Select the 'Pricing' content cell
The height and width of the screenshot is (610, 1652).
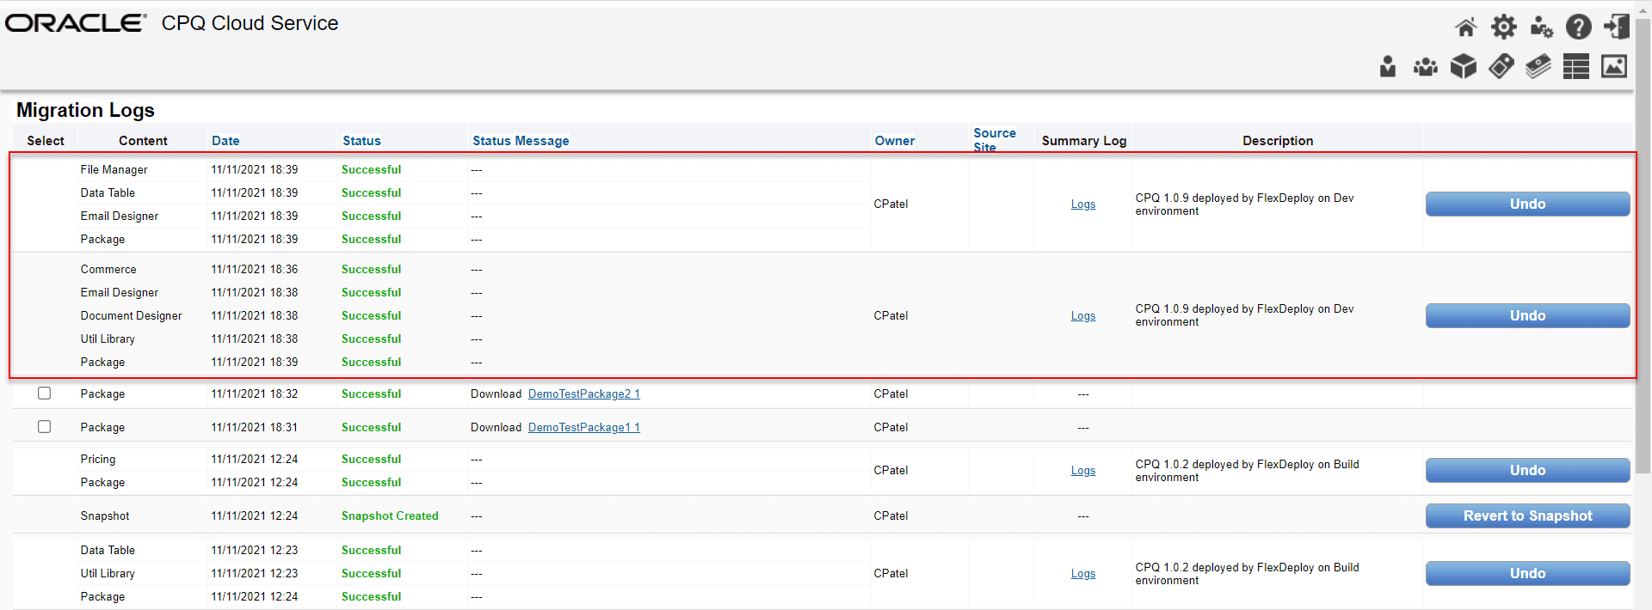[x=98, y=460]
